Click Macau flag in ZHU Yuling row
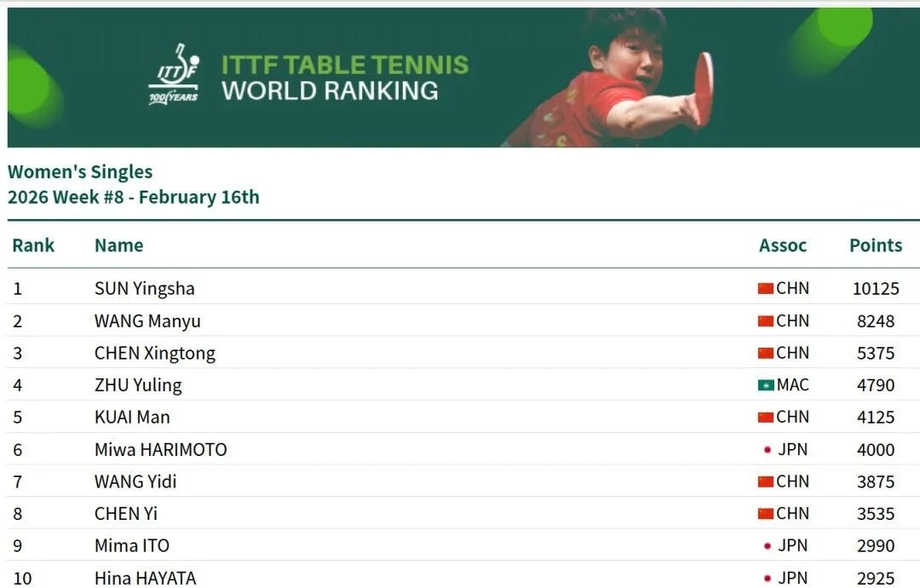This screenshot has width=920, height=588. 765,385
